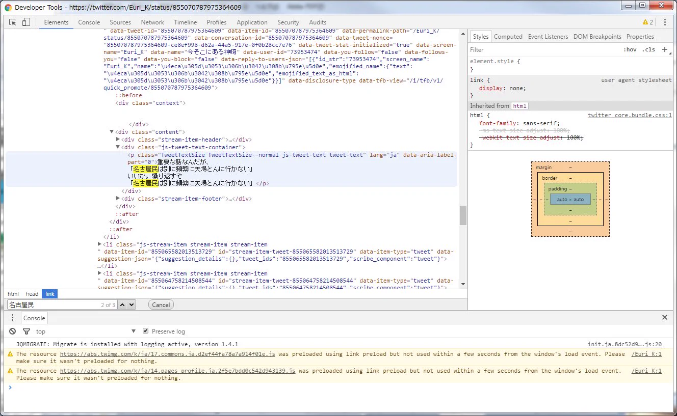Click the auto × auto content box
Screen dimensions: 677x416
pyautogui.click(x=570, y=199)
